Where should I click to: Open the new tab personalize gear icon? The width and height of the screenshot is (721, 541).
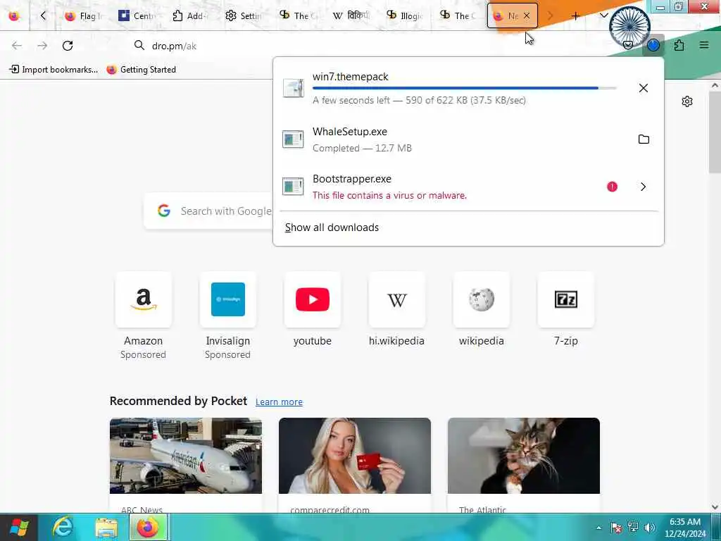click(x=687, y=101)
